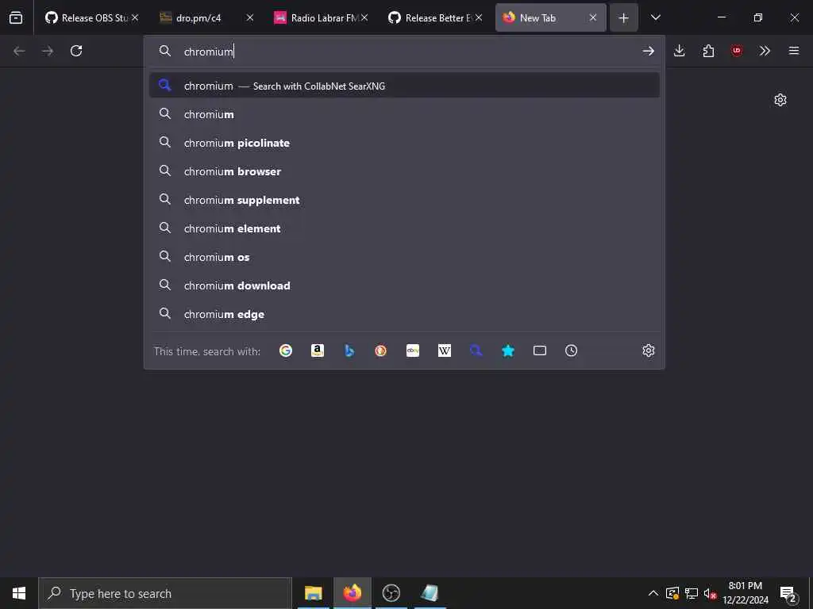Search with Bing one-off engine icon
The image size is (813, 609).
tap(349, 350)
